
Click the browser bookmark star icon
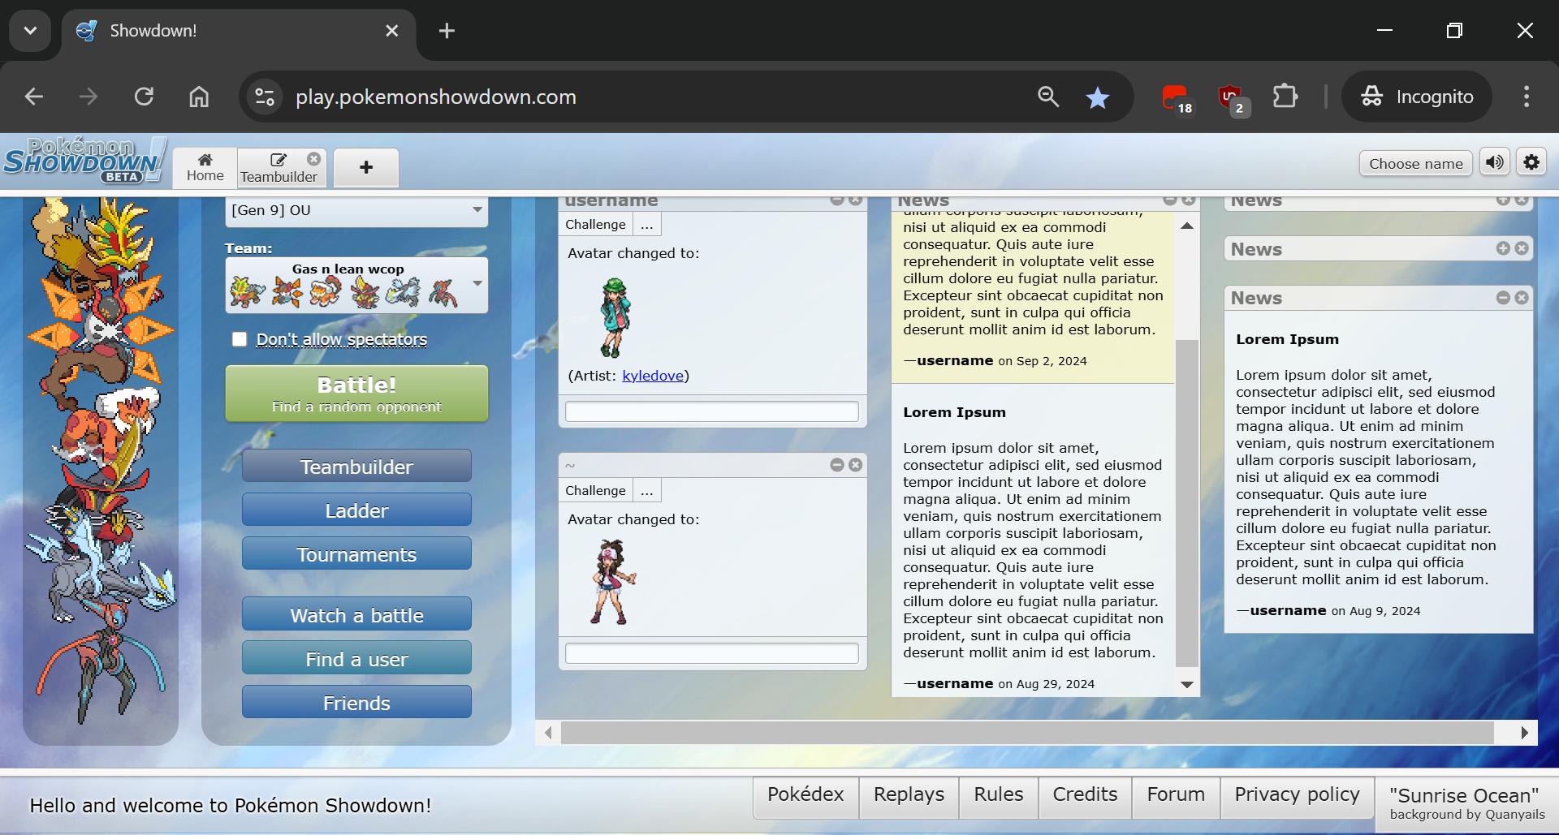click(x=1098, y=97)
